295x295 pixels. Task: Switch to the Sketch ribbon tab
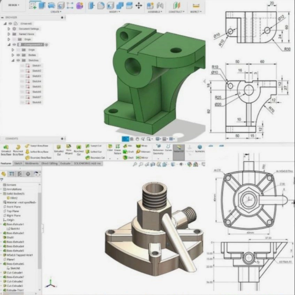pyautogui.click(x=18, y=163)
